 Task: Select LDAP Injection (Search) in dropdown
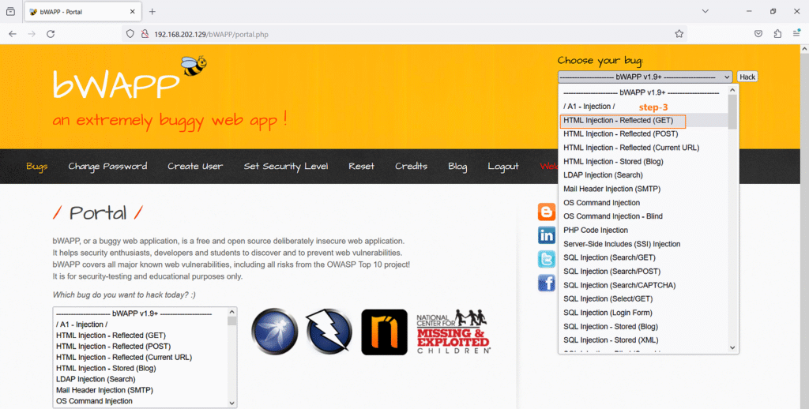[x=643, y=174]
